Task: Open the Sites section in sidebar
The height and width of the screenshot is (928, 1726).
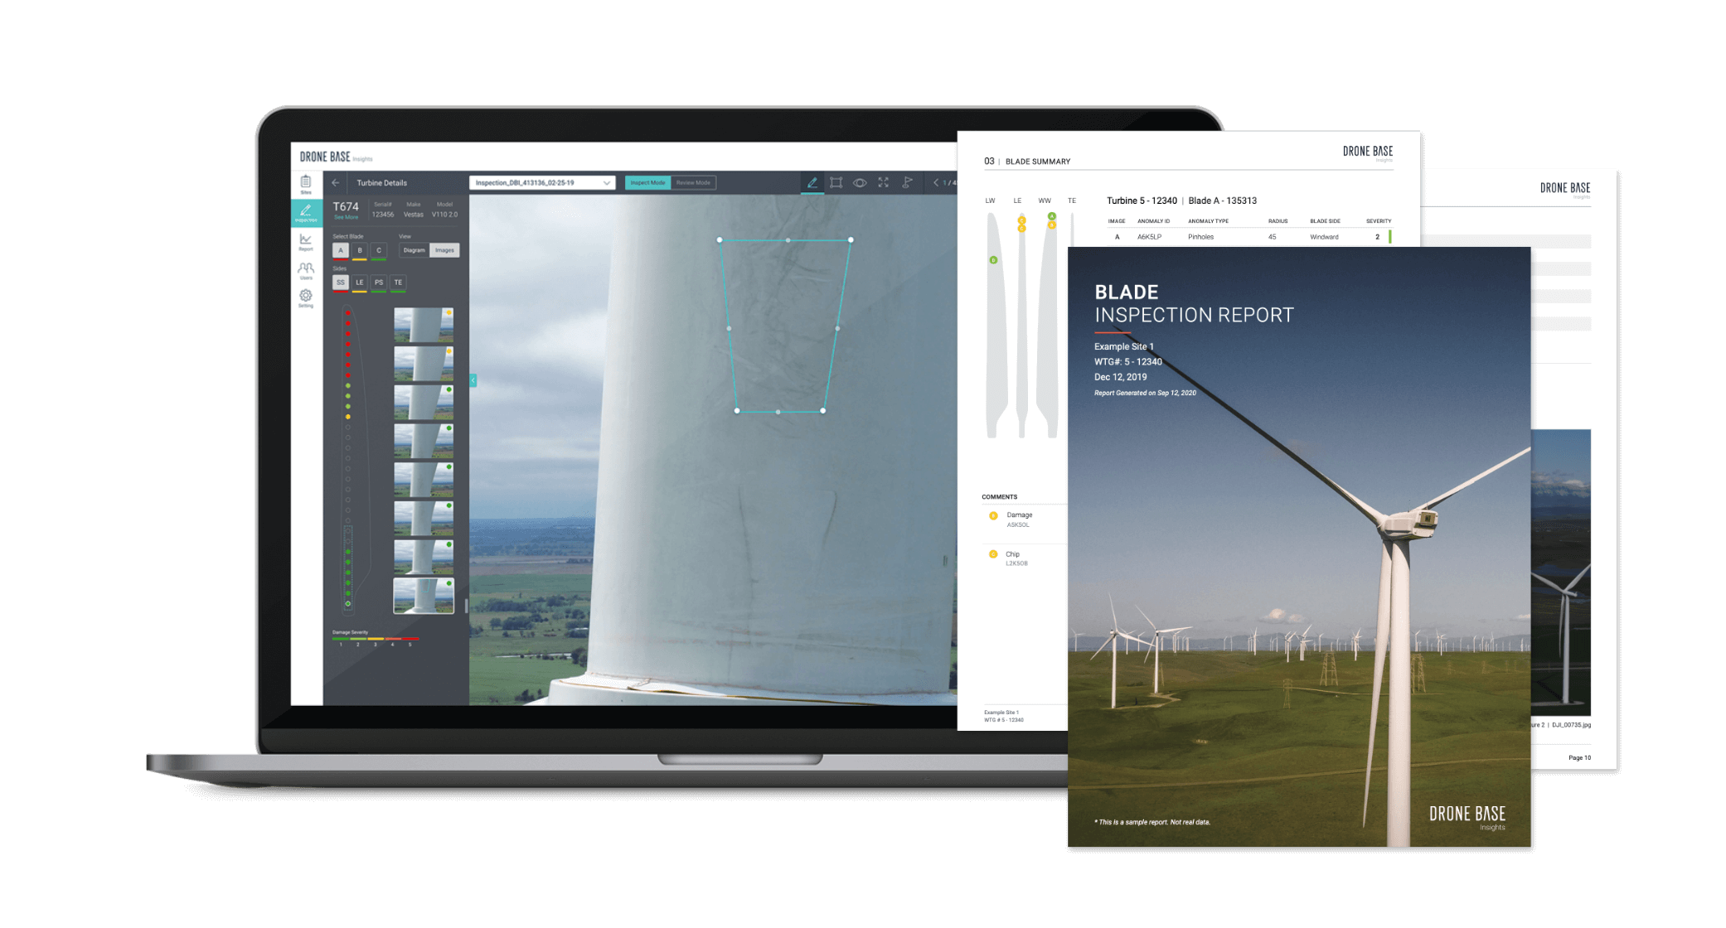Action: (x=306, y=184)
